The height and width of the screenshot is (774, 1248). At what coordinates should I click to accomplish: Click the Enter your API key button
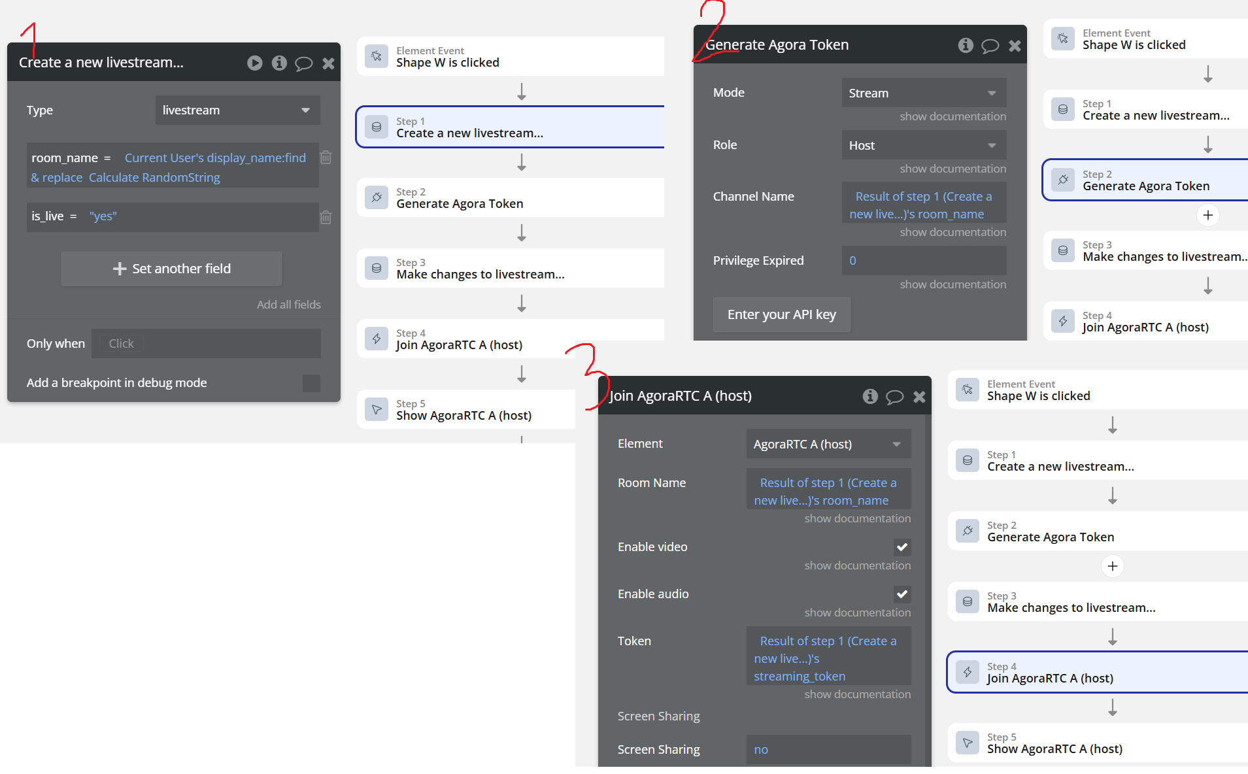pos(781,315)
